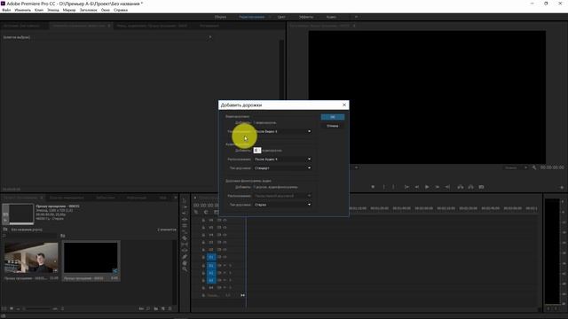Adjust Project panel thumbnail zoom slider
This screenshot has width=568, height=319.
coord(38,308)
